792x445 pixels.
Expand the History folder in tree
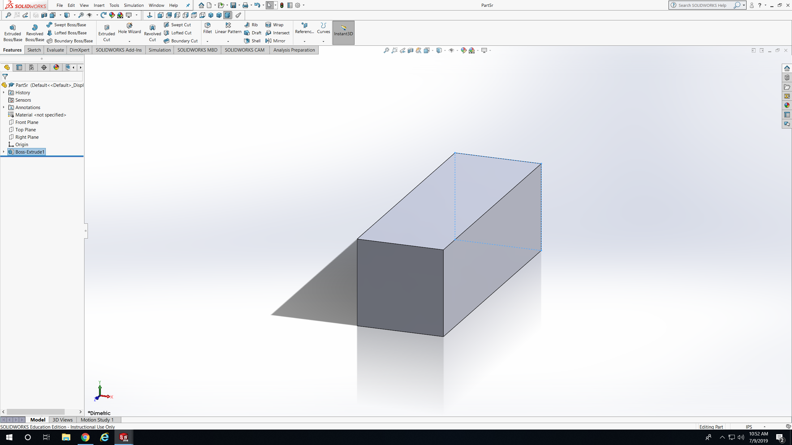point(3,92)
